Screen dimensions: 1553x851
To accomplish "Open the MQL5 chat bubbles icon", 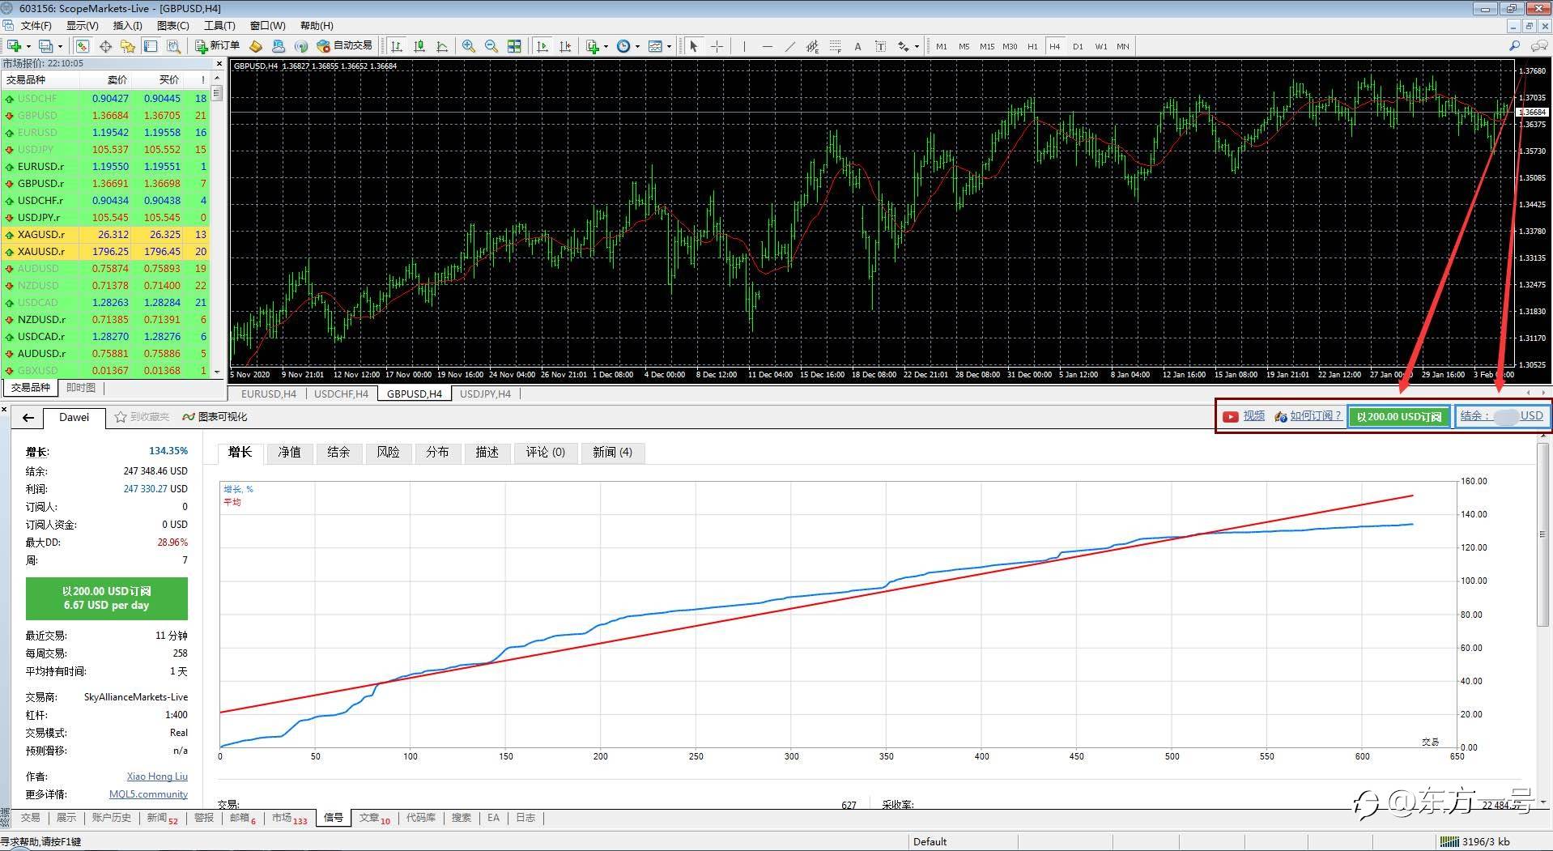I will (1540, 46).
